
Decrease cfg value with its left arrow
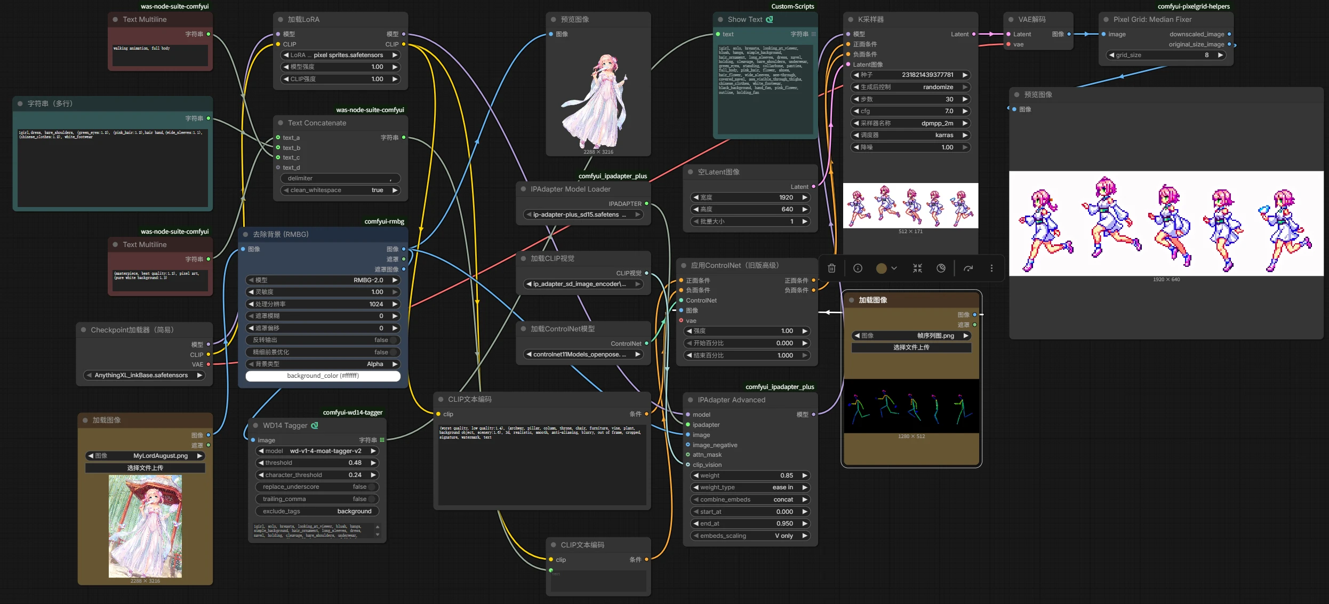pyautogui.click(x=856, y=111)
